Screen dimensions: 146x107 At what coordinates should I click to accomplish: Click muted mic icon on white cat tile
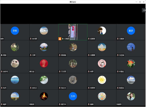click(x=2, y=71)
